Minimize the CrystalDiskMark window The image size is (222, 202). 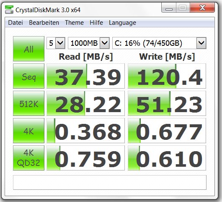point(169,8)
